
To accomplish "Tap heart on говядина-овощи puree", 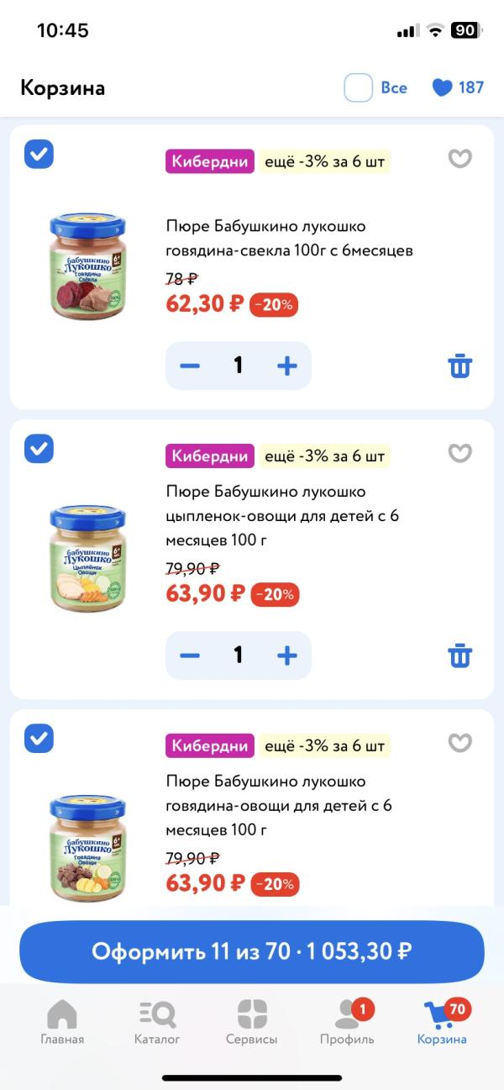I will [x=459, y=743].
